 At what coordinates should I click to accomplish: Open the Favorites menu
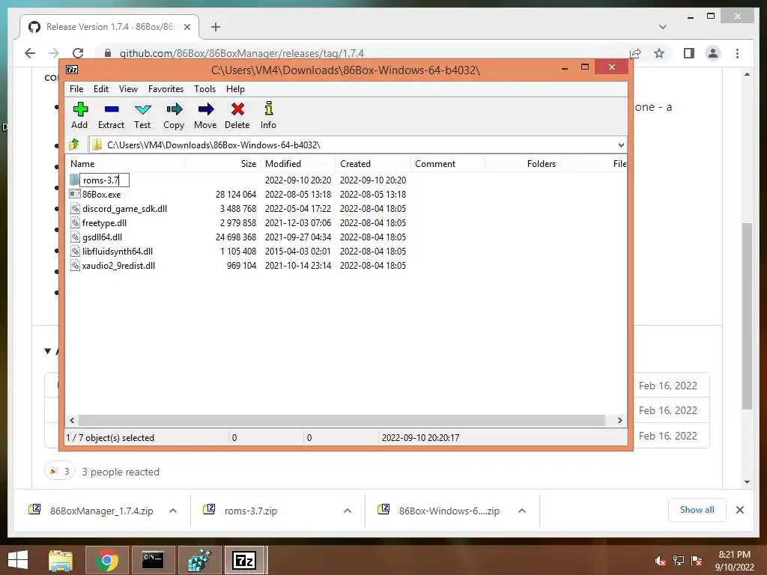coord(166,89)
